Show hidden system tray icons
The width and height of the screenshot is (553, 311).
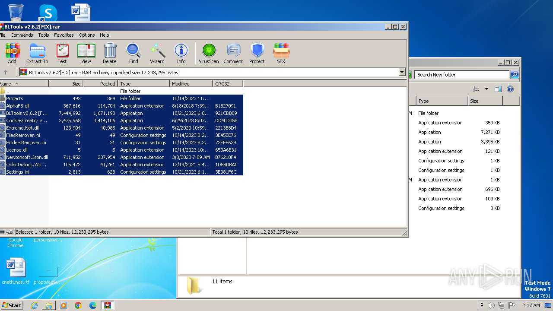point(482,305)
